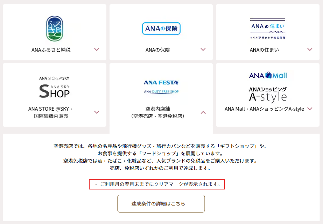This screenshot has width=323, height=224.
Task: Collapse the 空港内店舗 card chevron
Action: pyautogui.click(x=203, y=112)
